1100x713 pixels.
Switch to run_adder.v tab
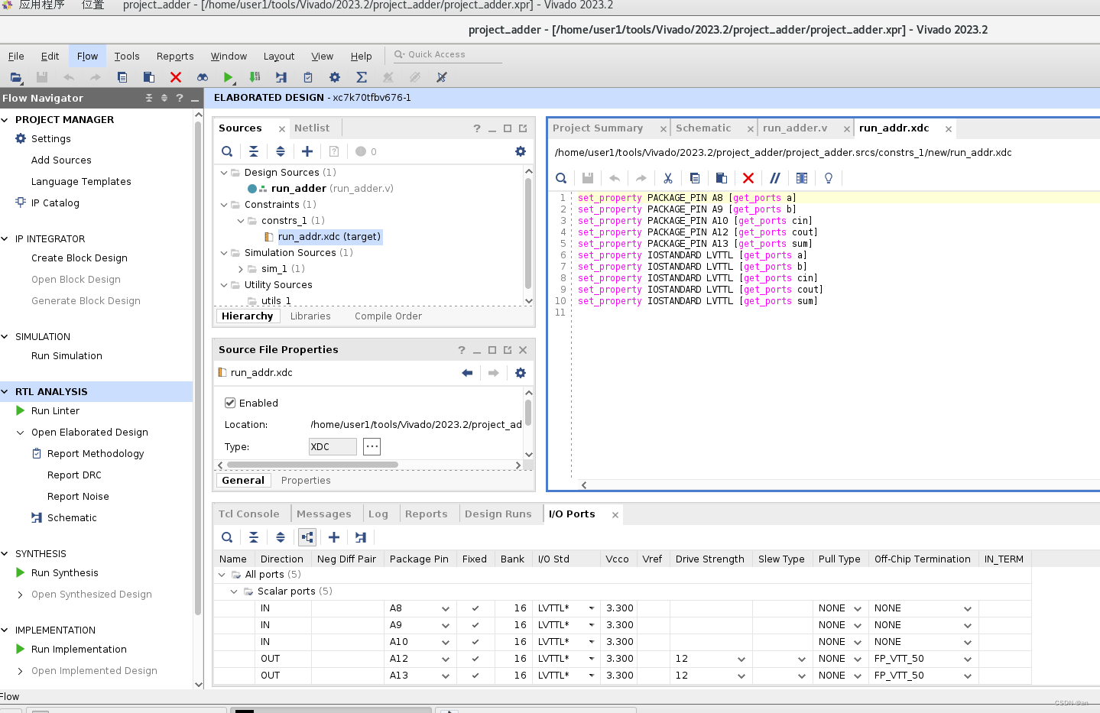coord(795,128)
